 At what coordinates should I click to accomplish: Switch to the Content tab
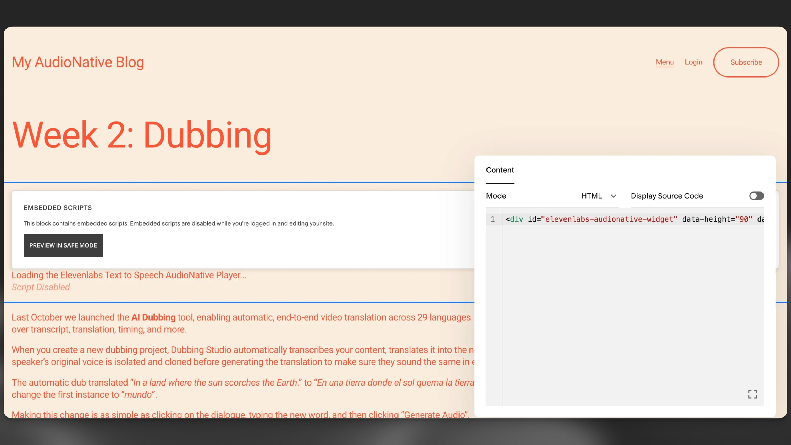click(x=500, y=170)
